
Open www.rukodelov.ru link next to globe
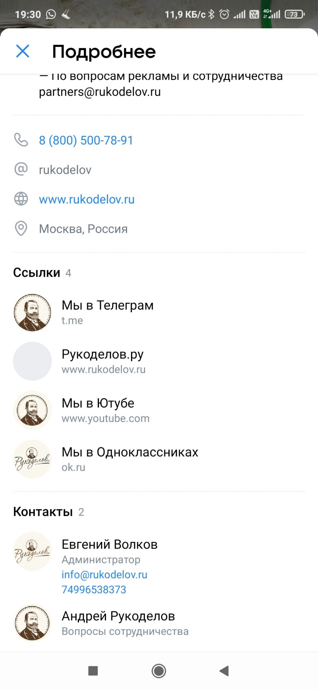[87, 199]
